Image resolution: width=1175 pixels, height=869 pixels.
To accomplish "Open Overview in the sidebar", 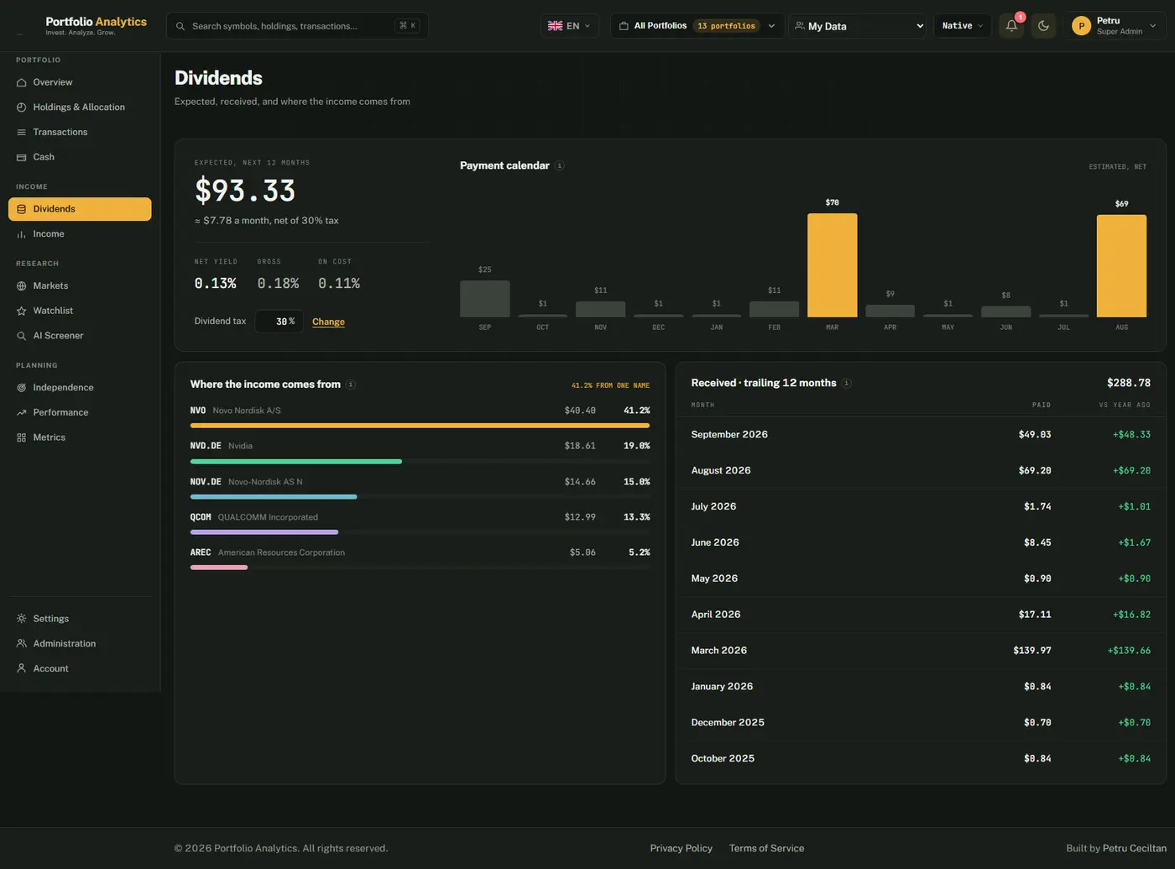I will point(80,82).
